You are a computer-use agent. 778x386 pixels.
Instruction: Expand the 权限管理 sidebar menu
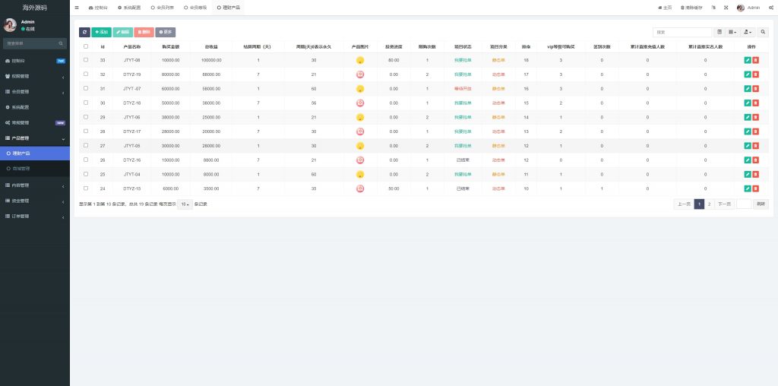tap(35, 77)
